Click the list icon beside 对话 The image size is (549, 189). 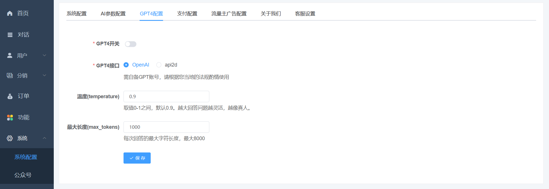(10, 35)
